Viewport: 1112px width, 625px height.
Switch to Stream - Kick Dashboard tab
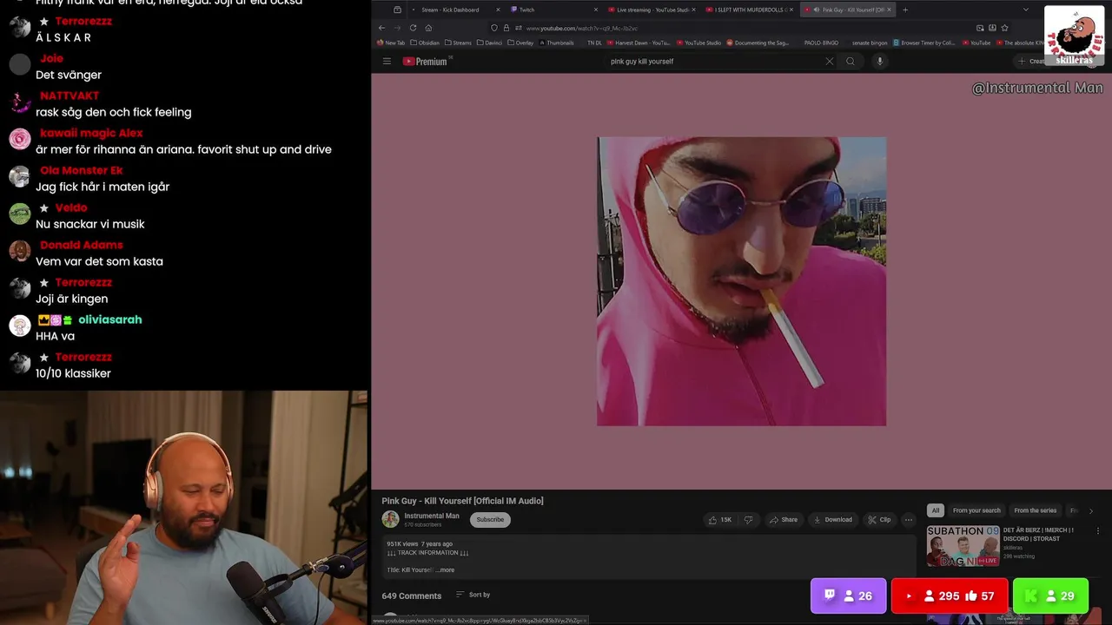pyautogui.click(x=455, y=10)
